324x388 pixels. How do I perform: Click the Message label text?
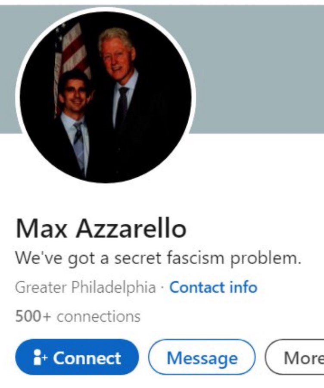[202, 359]
